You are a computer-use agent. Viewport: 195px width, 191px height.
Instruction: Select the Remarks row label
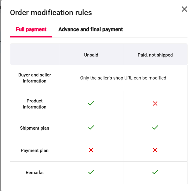(x=35, y=173)
